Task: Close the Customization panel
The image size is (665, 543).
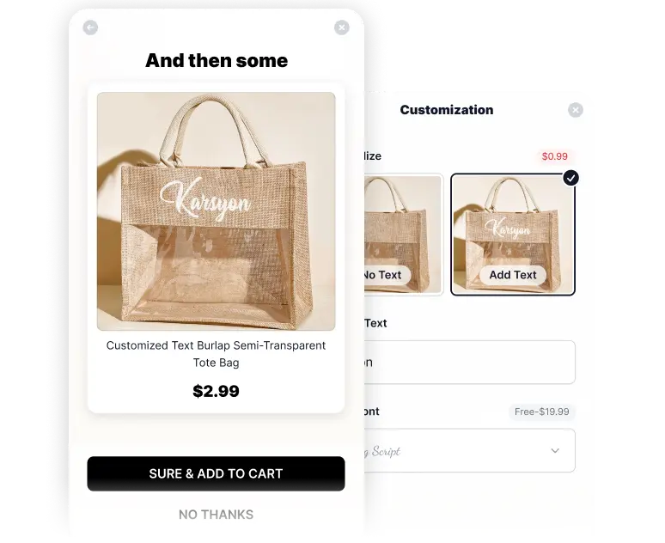Action: click(x=576, y=110)
